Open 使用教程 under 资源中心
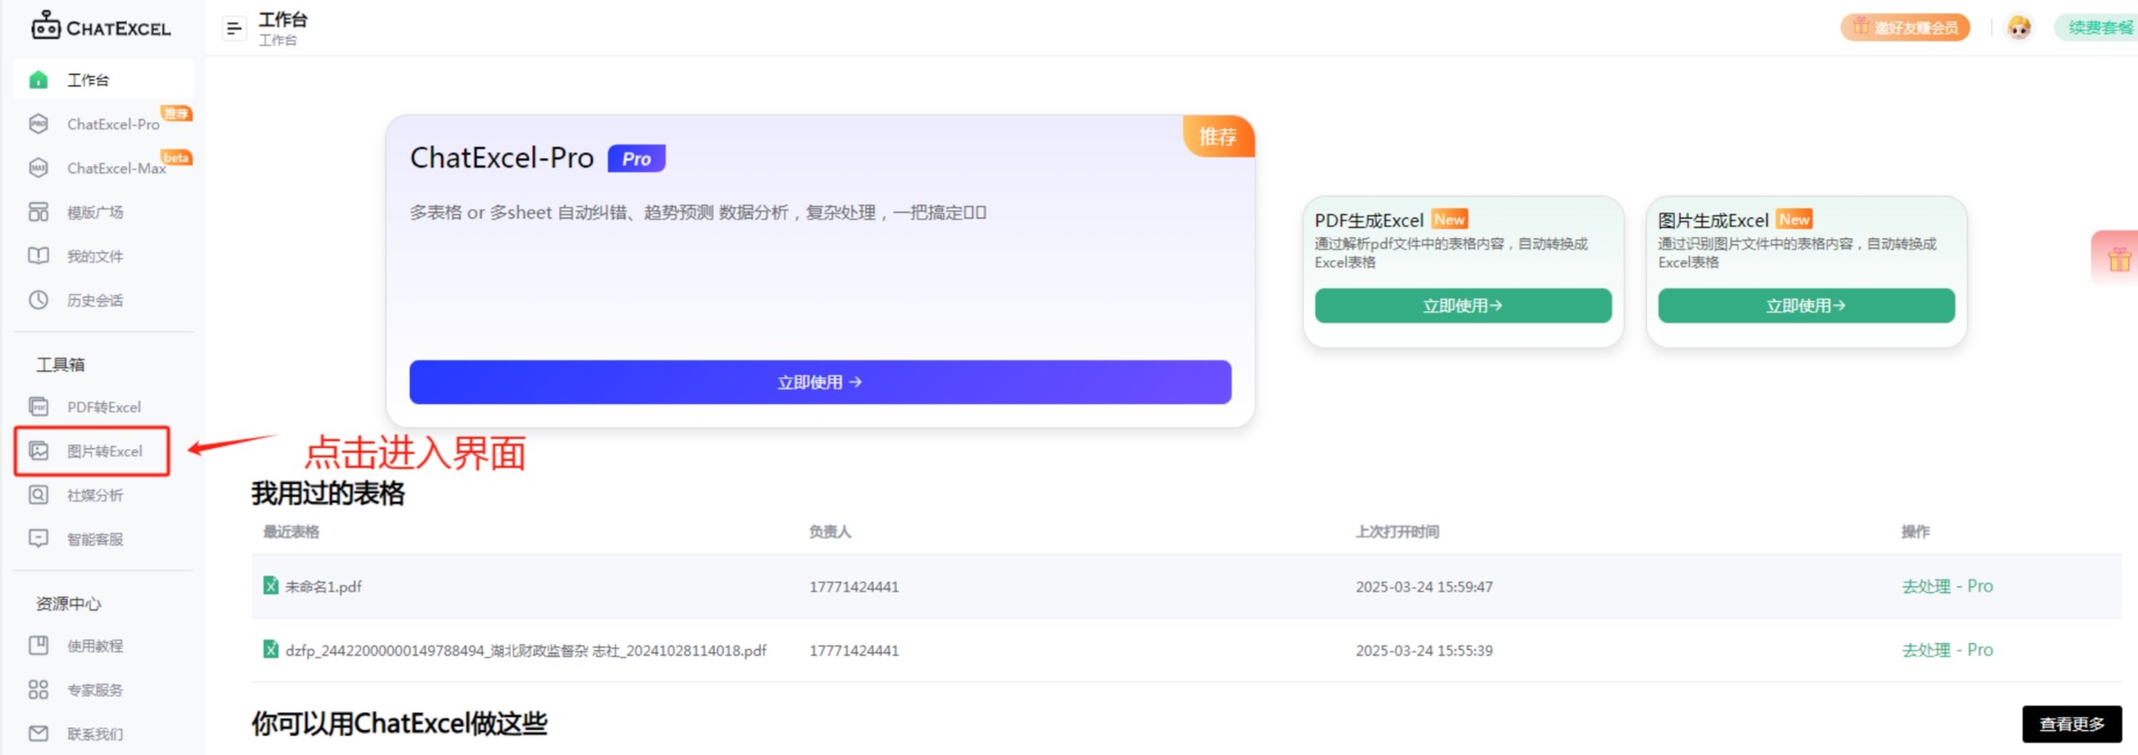Screen dimensions: 2138x755 coord(94,645)
